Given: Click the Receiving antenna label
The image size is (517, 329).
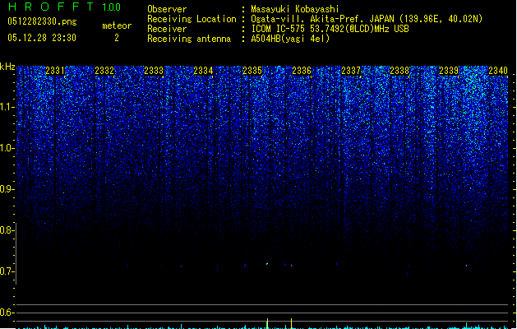Looking at the screenshot, I should 189,39.
